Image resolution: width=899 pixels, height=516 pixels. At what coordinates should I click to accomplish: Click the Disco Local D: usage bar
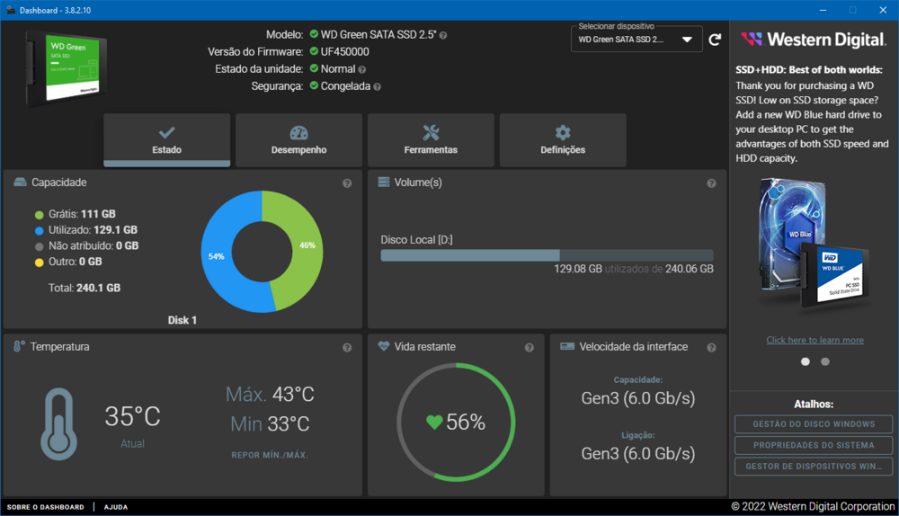coord(547,255)
